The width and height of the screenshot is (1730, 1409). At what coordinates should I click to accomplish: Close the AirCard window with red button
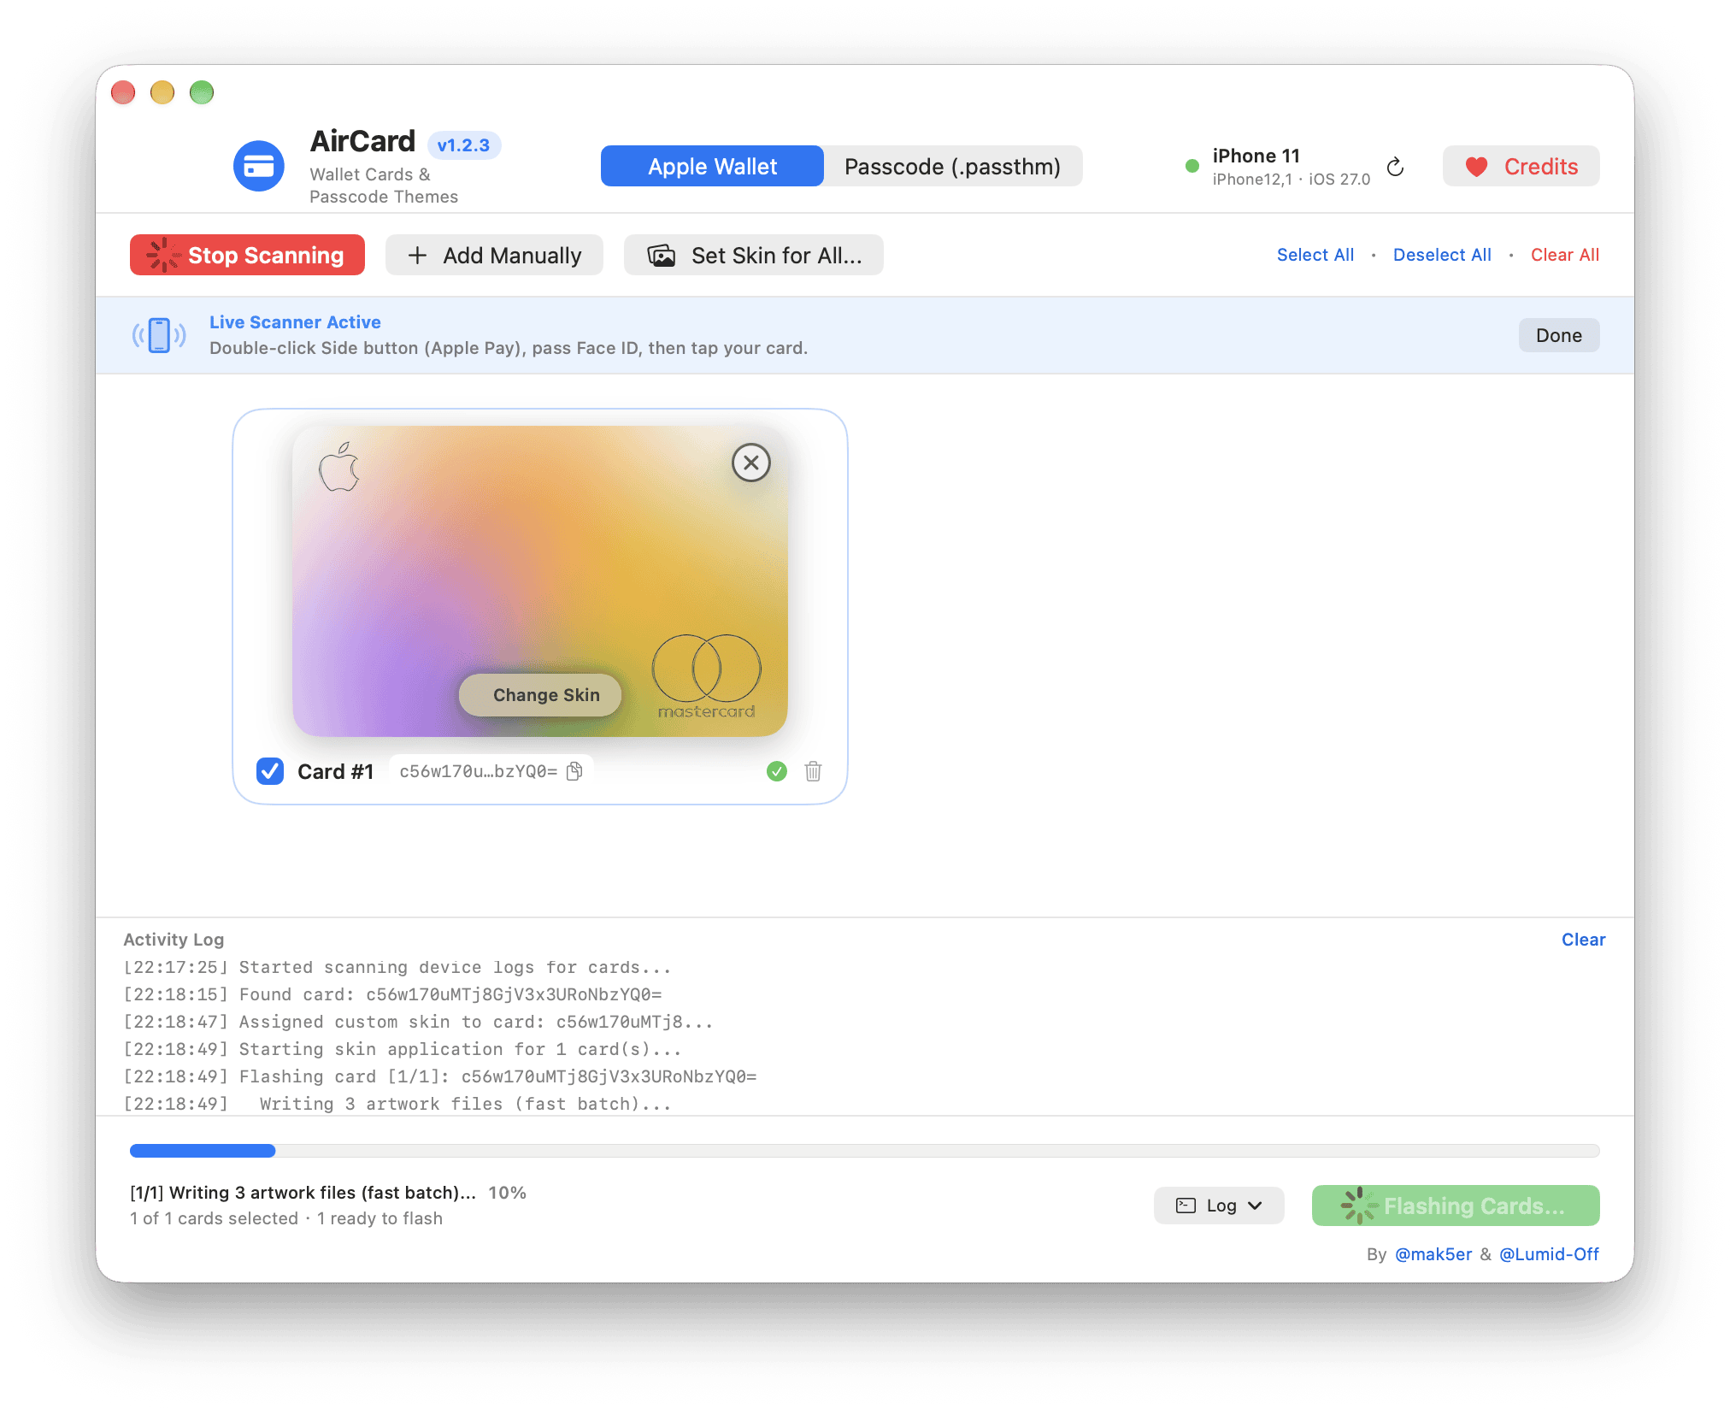click(x=123, y=91)
